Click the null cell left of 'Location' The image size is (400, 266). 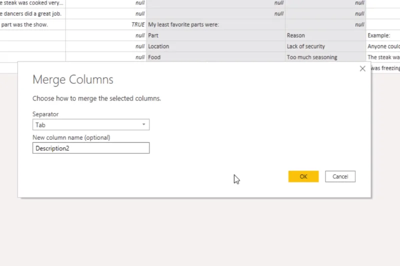coord(106,46)
